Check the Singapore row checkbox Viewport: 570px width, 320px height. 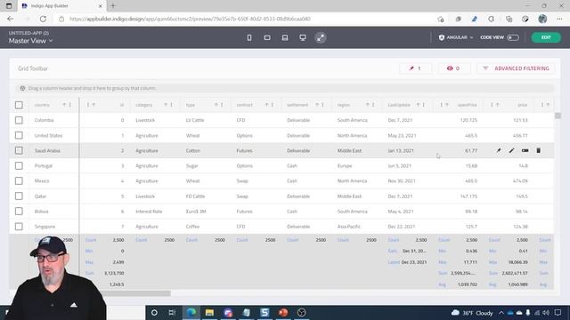click(19, 227)
